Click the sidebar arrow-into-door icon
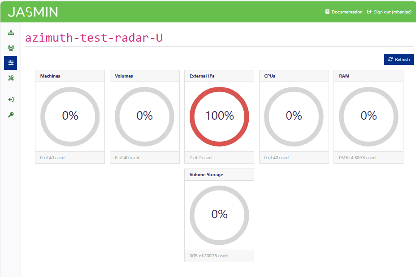 point(11,100)
